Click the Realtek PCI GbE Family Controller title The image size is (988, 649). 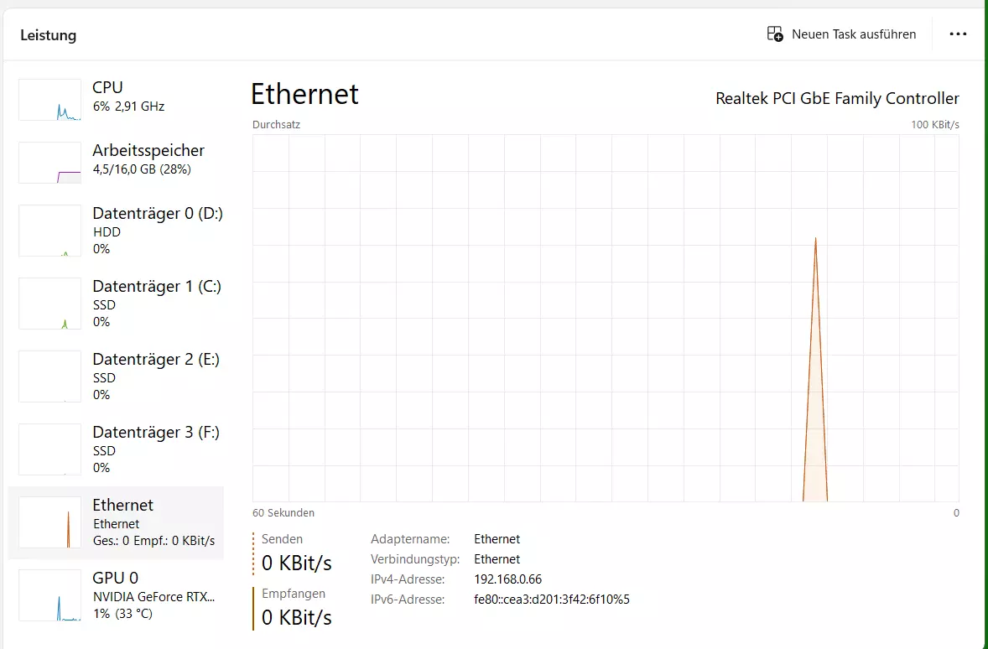(837, 98)
